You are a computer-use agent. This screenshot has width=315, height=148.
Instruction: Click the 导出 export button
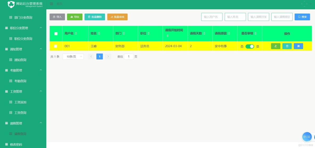point(75,17)
